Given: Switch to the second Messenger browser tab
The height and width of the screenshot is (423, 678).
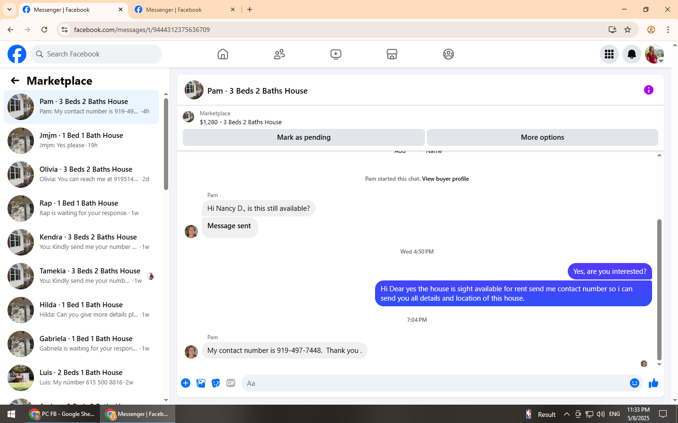Looking at the screenshot, I should click(x=185, y=9).
